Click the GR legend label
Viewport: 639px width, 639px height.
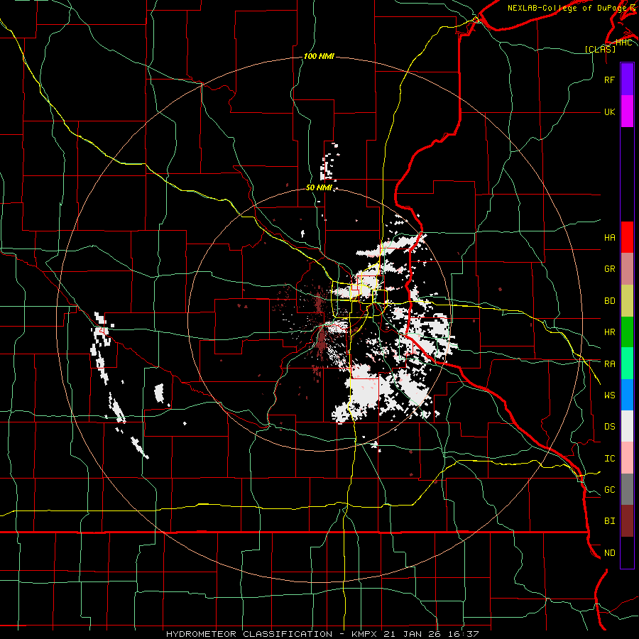609,269
